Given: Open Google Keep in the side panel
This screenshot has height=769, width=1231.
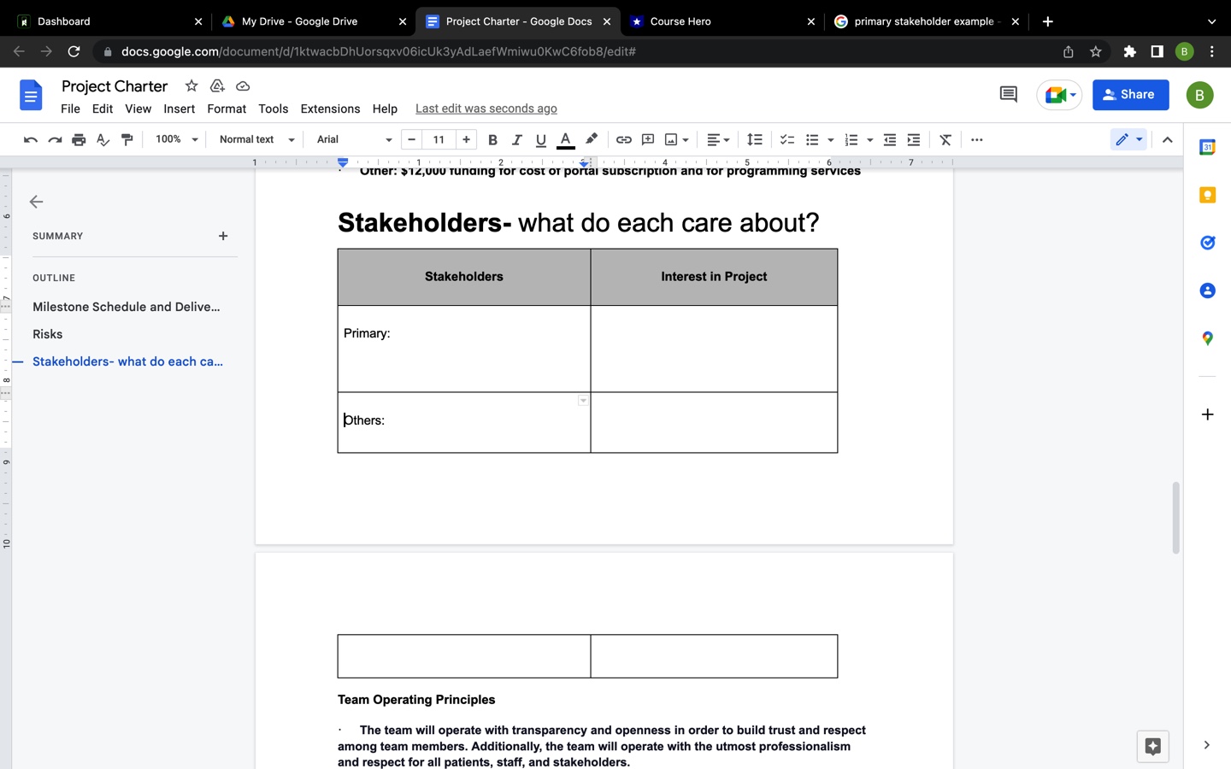Looking at the screenshot, I should click(1207, 195).
